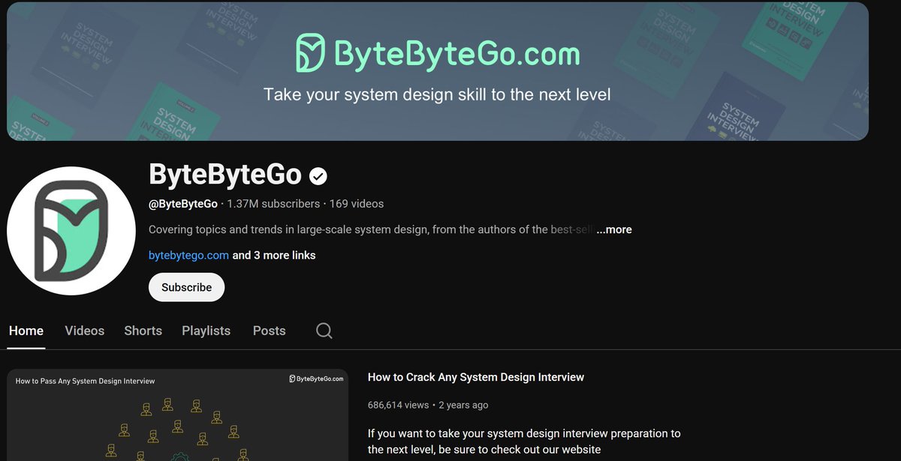Screen dimensions: 901x461
Task: Click the @ByteByteGo handle text
Action: [x=183, y=204]
